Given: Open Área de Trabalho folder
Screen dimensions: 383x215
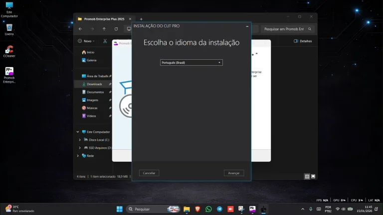Looking at the screenshot, I should pos(95,76).
